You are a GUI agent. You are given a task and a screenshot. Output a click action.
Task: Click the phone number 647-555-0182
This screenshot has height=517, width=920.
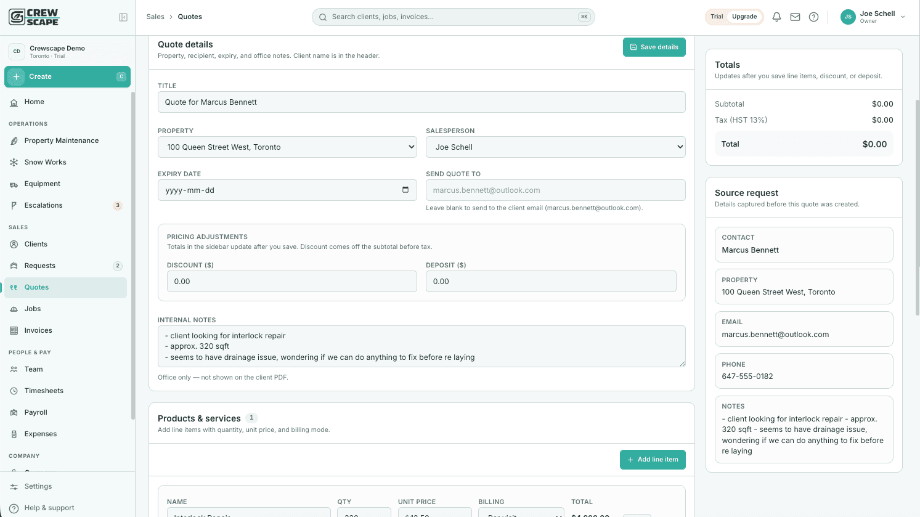747,377
